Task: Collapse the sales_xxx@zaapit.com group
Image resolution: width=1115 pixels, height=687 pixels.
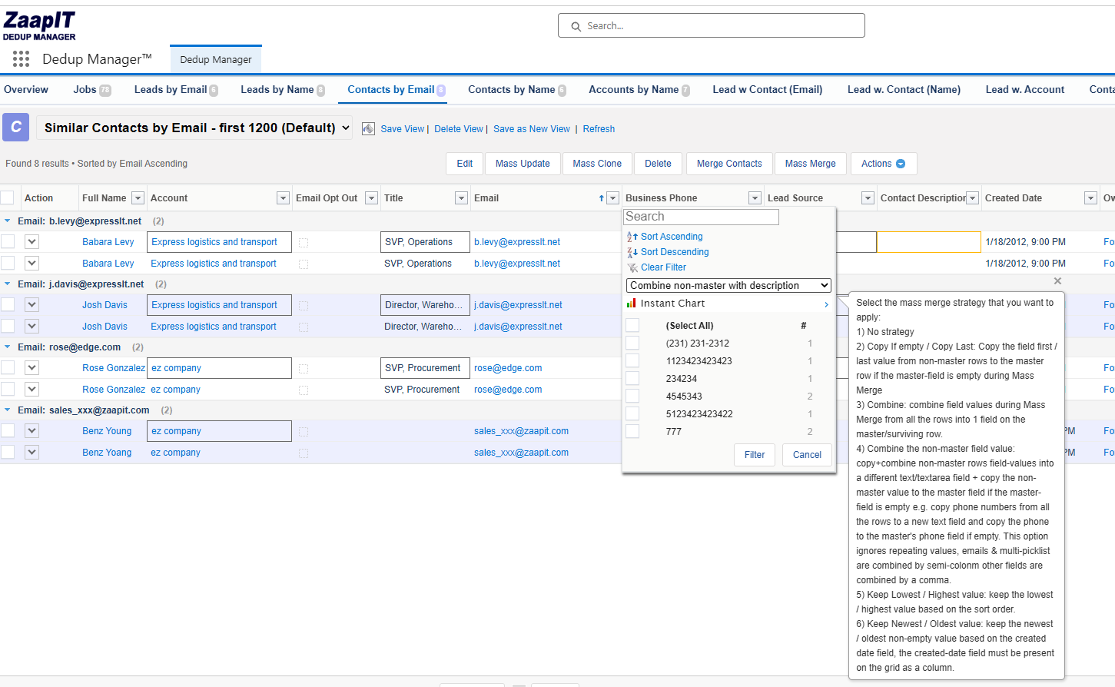Action: [x=8, y=410]
